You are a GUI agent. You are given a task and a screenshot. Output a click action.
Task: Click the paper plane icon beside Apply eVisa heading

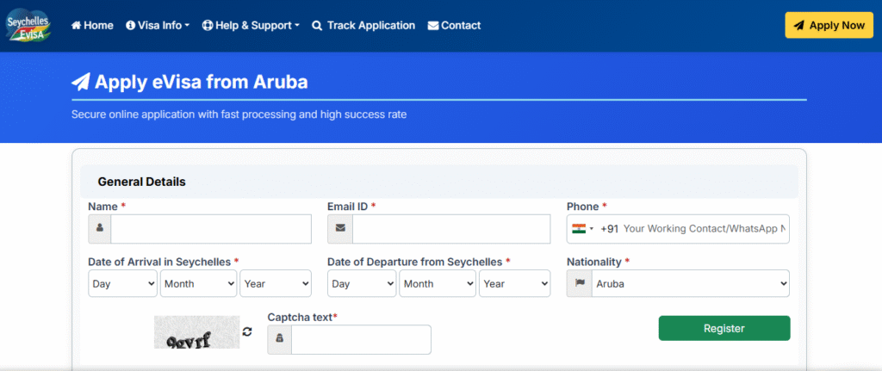pos(81,83)
